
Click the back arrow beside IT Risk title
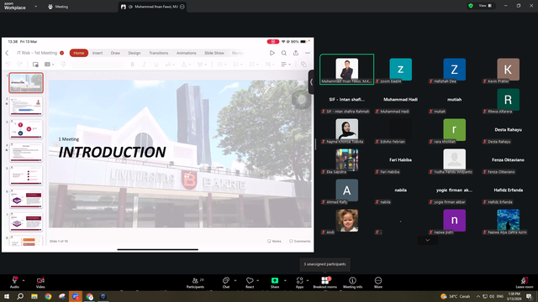coord(8,53)
